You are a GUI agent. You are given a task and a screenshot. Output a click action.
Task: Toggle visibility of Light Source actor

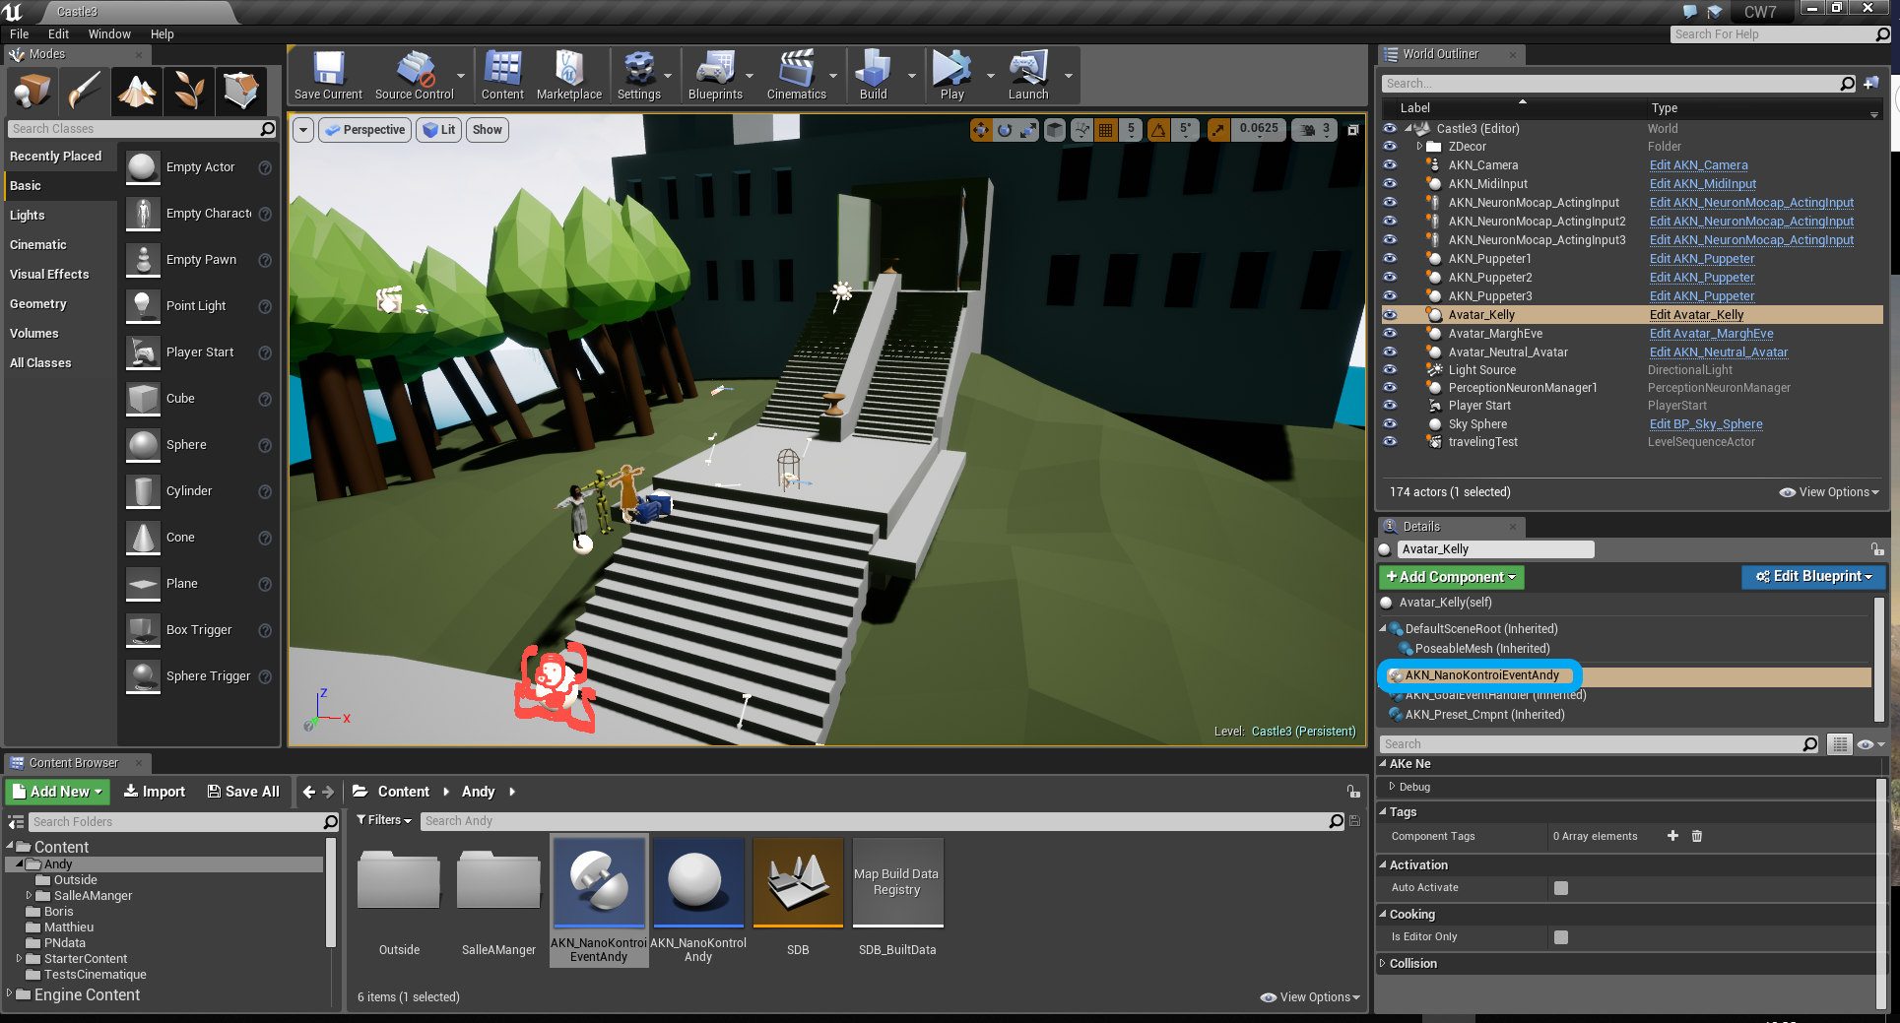(x=1390, y=370)
